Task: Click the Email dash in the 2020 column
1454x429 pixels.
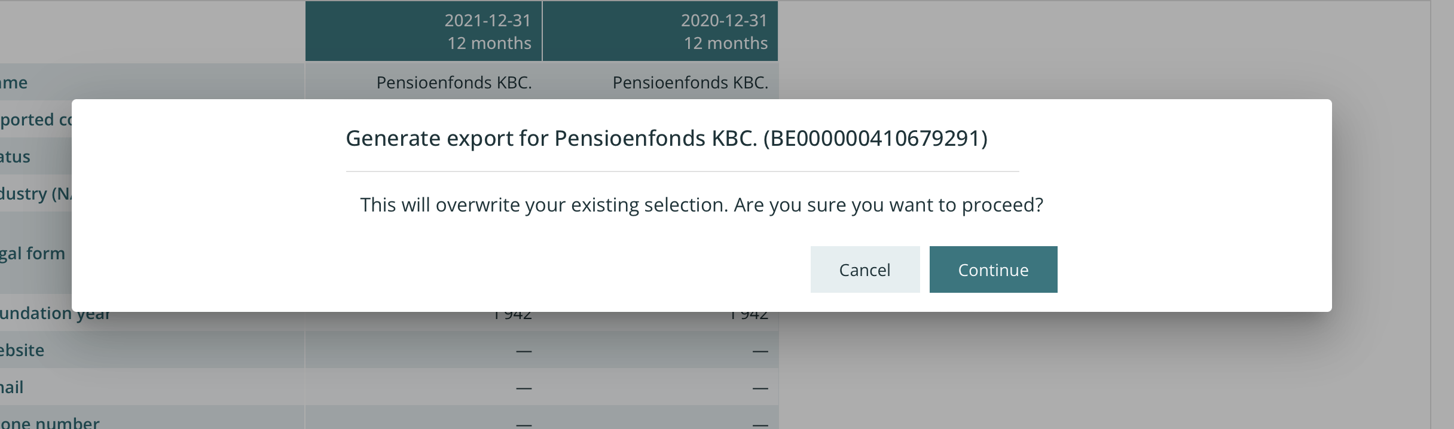Action: coord(760,388)
